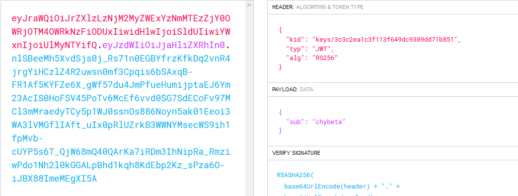
Task: Click the signature line ending iJBX88ImeMEgXI5A
Action: [54, 179]
